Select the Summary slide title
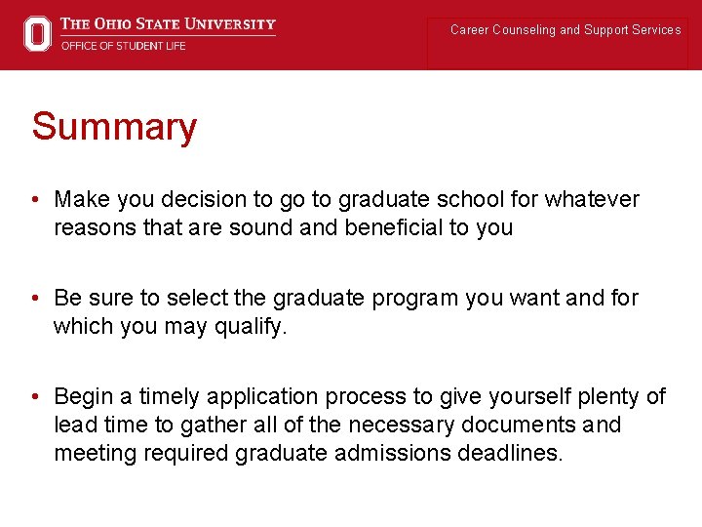This screenshot has height=527, width=702. (x=114, y=127)
